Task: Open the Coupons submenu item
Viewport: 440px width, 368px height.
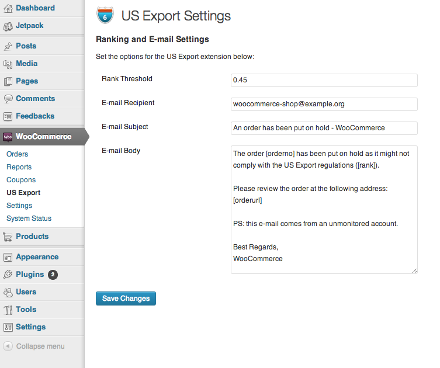Action: [x=21, y=180]
